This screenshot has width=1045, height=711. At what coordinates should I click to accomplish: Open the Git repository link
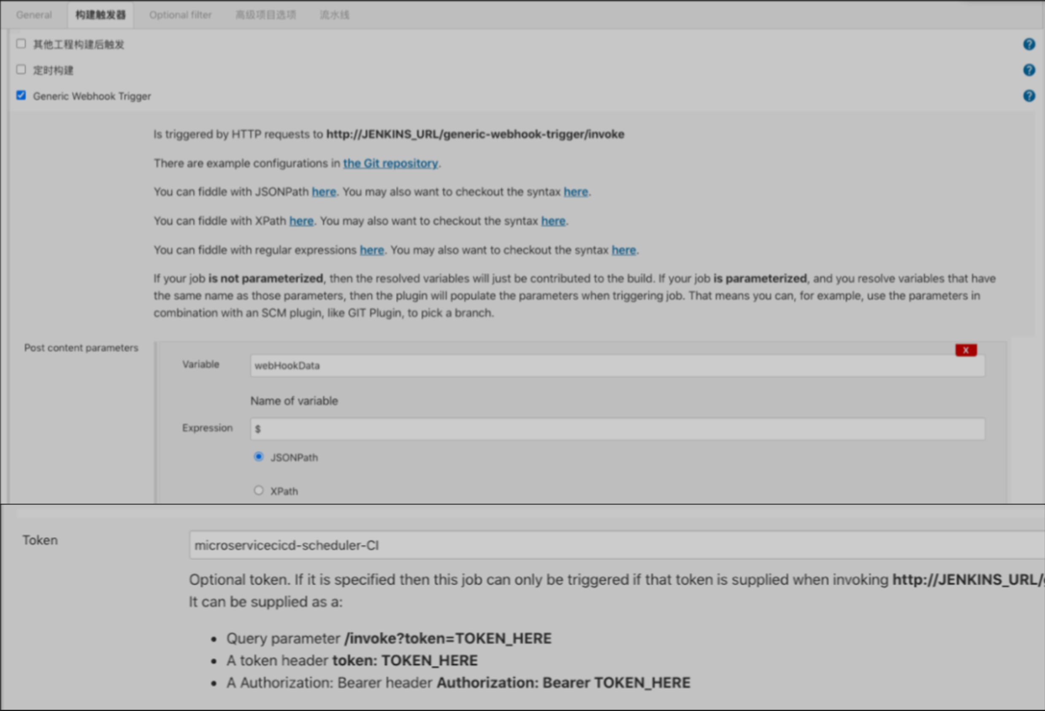tap(391, 163)
